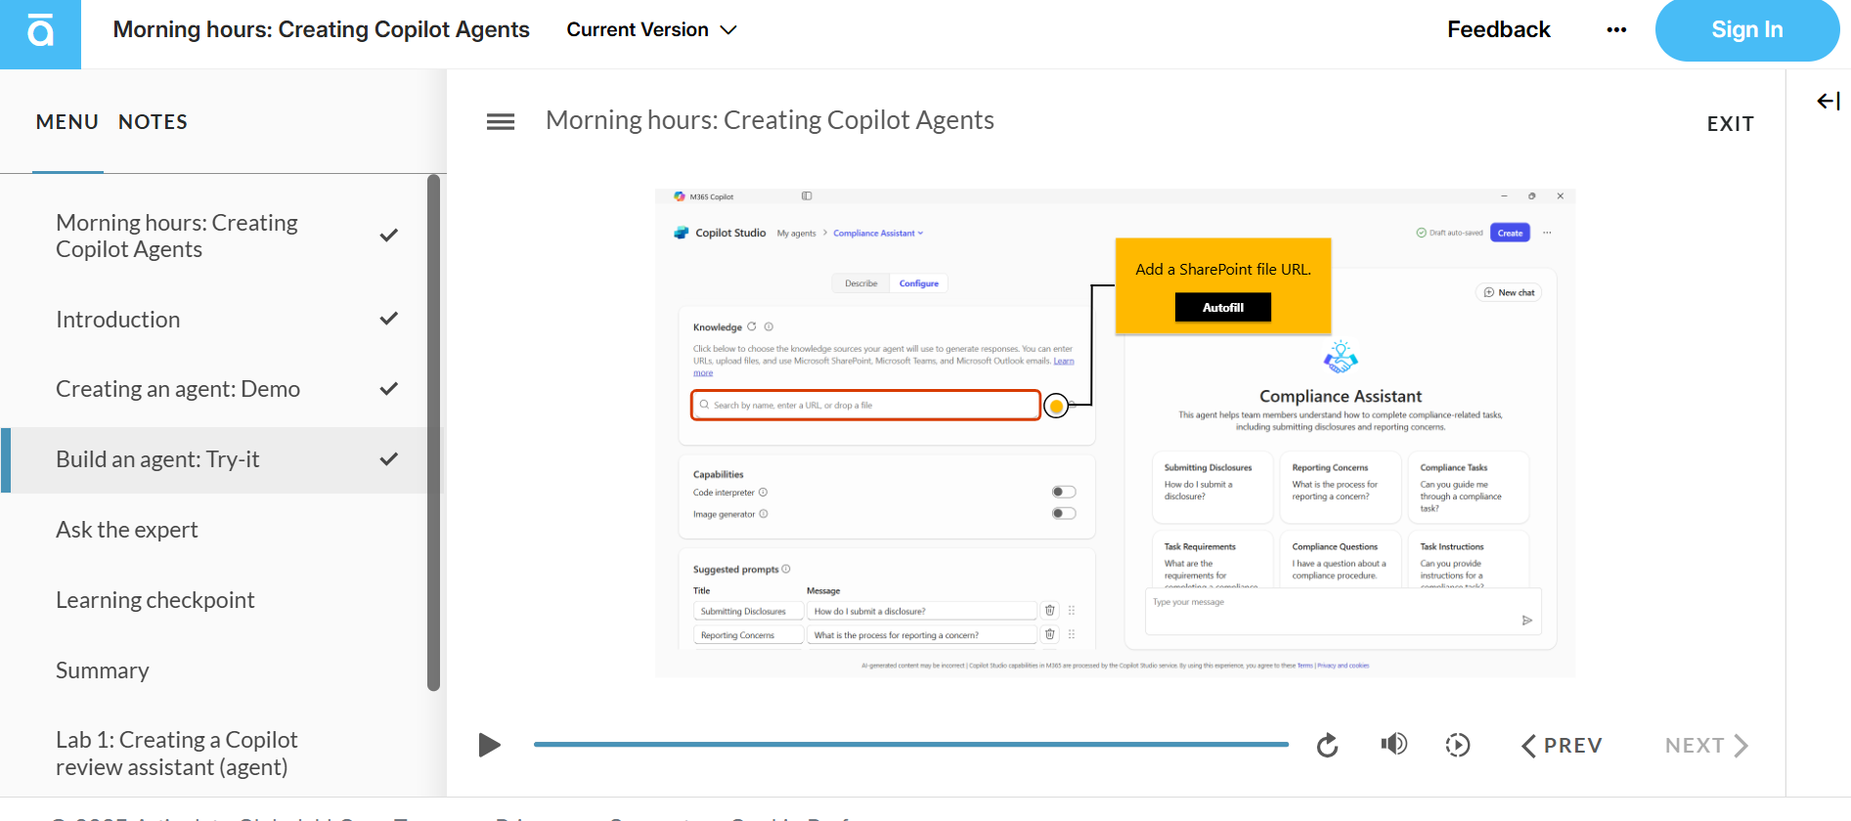Click the sidebar toggle icon in M365 title bar

point(807,196)
